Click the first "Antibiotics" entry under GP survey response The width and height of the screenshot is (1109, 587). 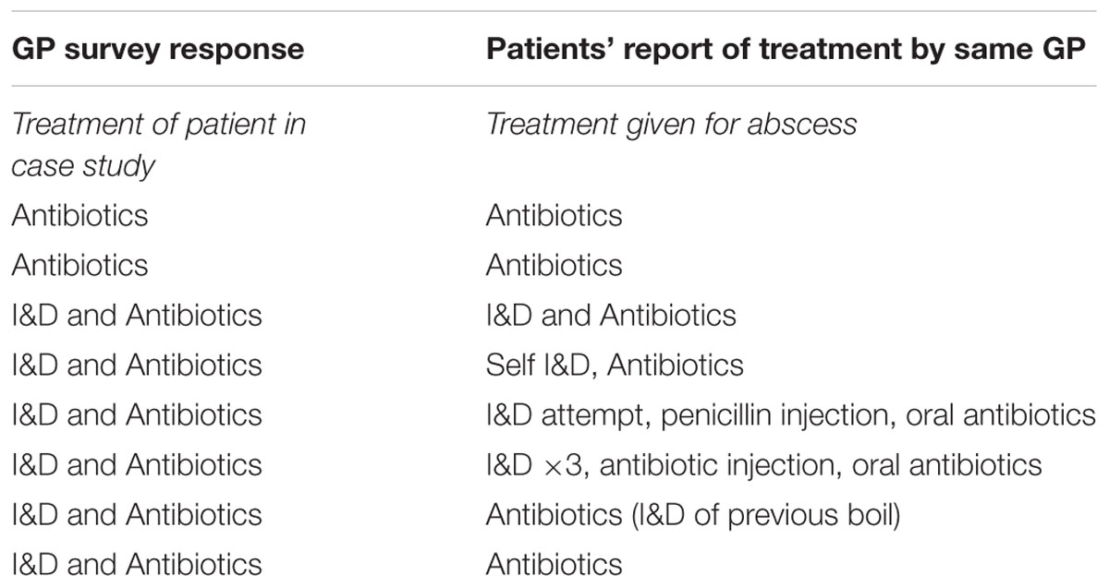coord(79,215)
